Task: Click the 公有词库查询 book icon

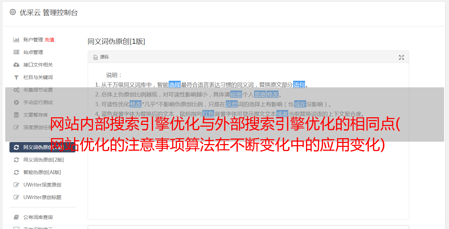Action: 16,217
